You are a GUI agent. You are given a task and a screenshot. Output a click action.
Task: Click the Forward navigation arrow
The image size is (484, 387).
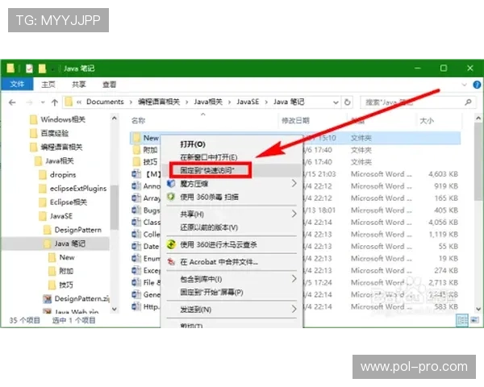coord(29,102)
